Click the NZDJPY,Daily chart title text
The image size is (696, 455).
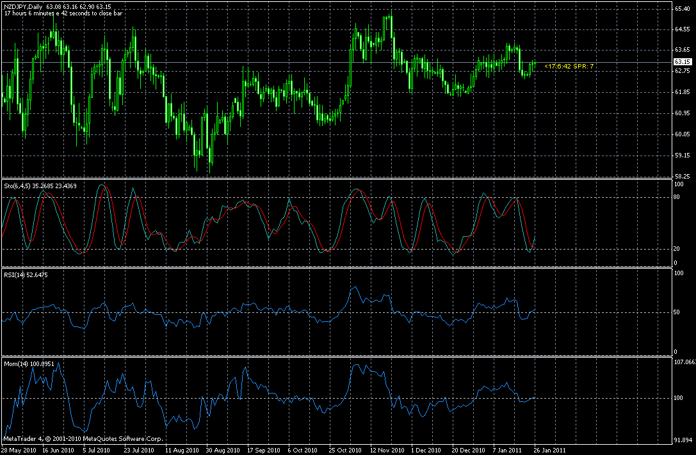coord(24,7)
